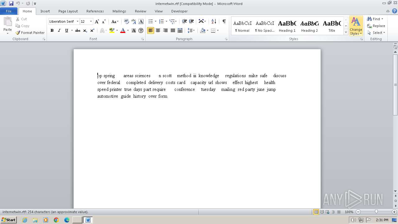
Task: Apply superscript formatting
Action: (92, 30)
